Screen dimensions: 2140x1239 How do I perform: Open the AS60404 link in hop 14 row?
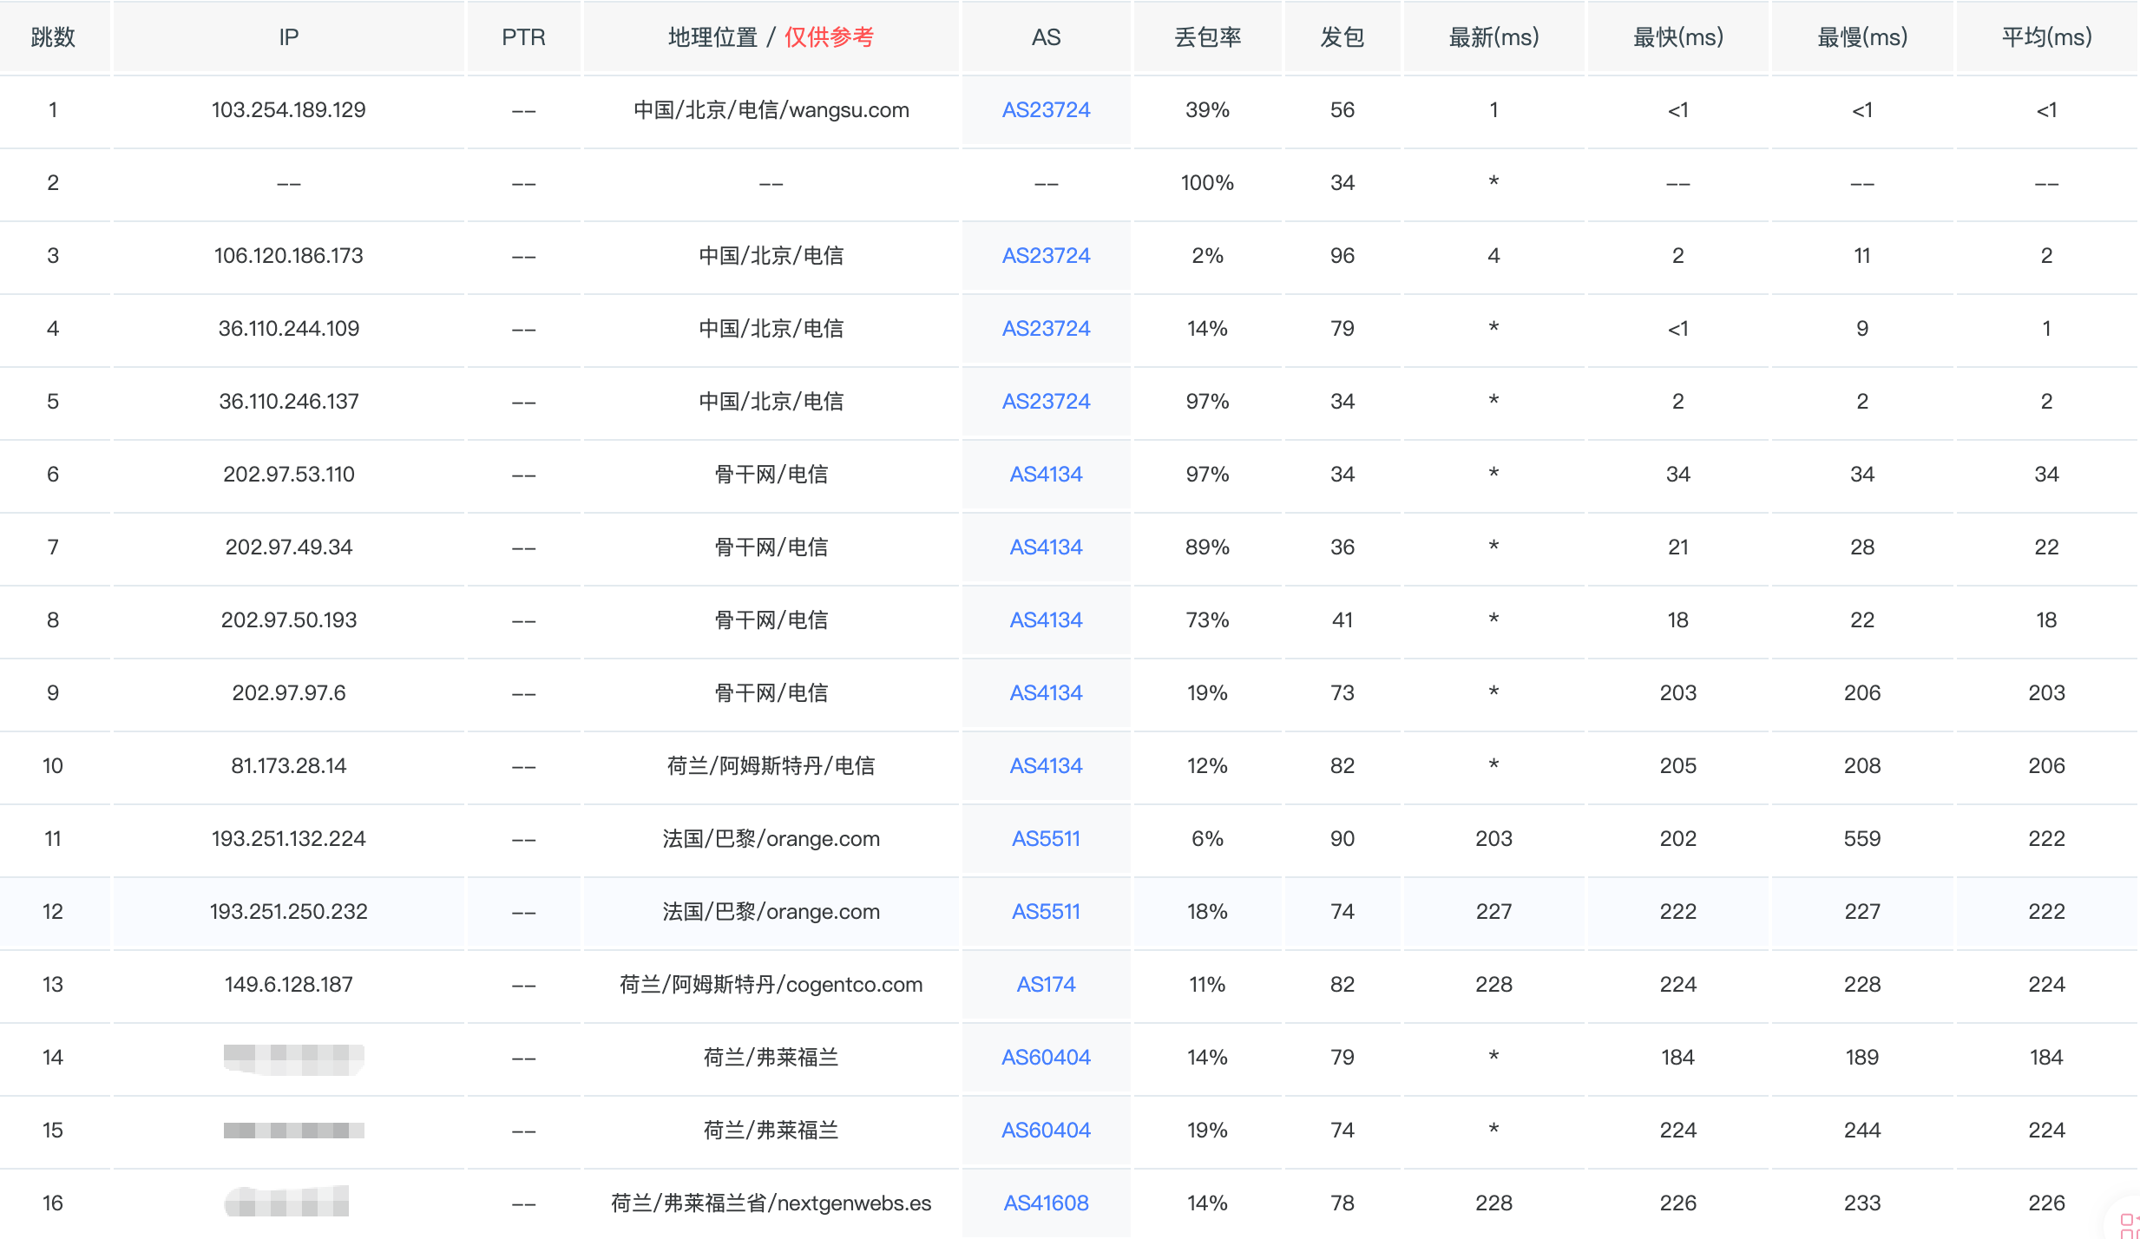point(1046,1058)
